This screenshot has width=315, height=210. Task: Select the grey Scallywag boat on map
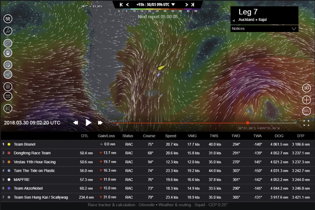161,96
